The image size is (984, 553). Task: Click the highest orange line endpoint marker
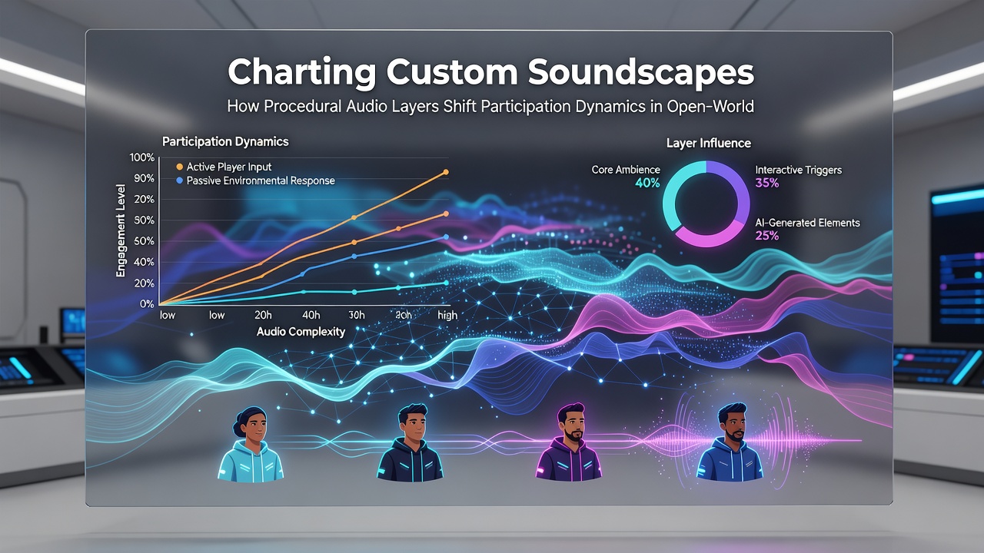tap(446, 172)
